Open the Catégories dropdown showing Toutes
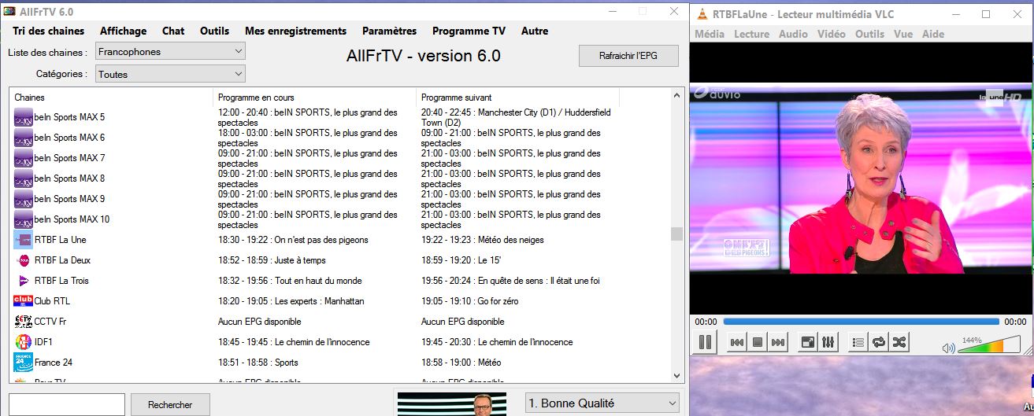Screen dimensions: 1034x416 170,74
